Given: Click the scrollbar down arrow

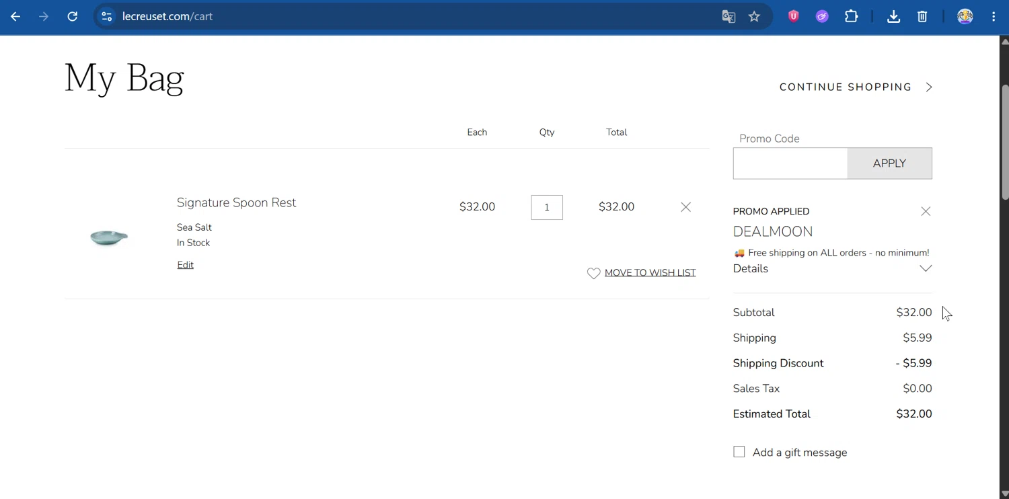Looking at the screenshot, I should 1005,494.
